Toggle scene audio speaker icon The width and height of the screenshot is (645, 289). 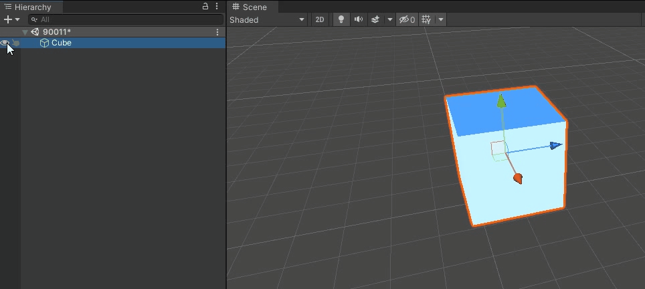pos(358,19)
